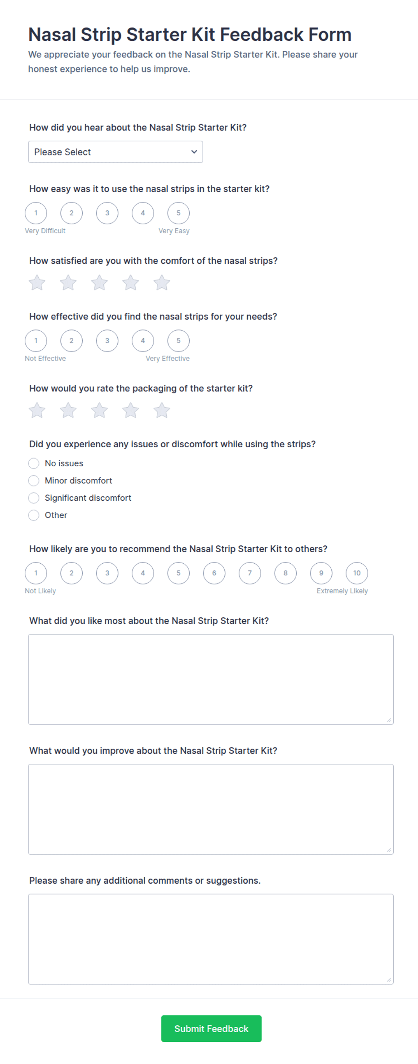Pick the first packaging star

pyautogui.click(x=37, y=410)
